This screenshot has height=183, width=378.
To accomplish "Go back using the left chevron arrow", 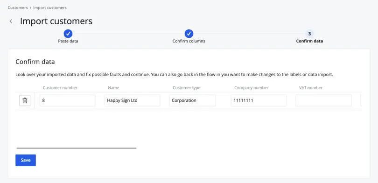I will (11, 21).
